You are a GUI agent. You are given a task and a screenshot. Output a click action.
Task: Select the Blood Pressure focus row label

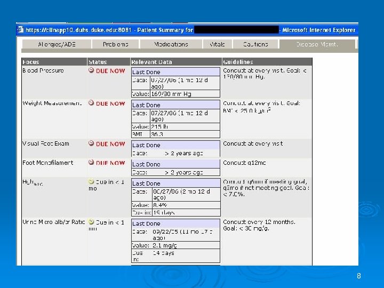(43, 70)
